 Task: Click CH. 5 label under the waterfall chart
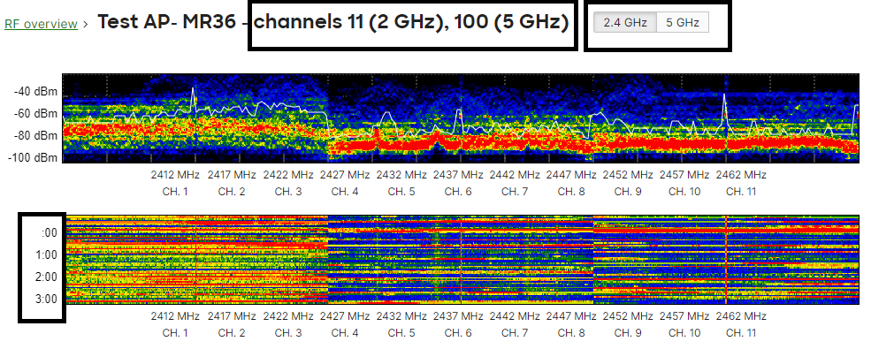[x=401, y=333]
